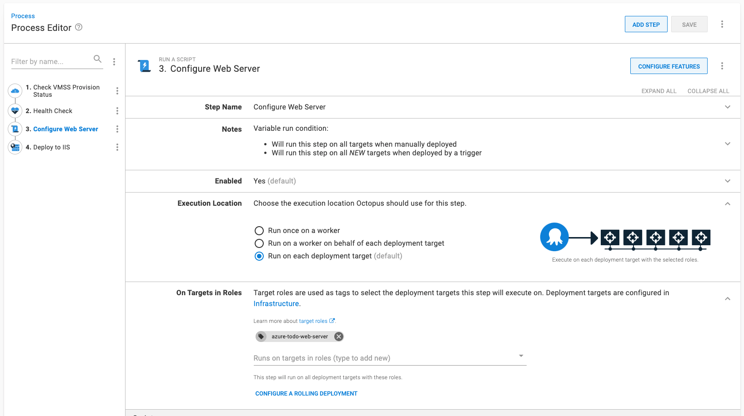This screenshot has width=744, height=416.
Task: Select the script icon on Configure Web Server step
Action: pyautogui.click(x=15, y=129)
